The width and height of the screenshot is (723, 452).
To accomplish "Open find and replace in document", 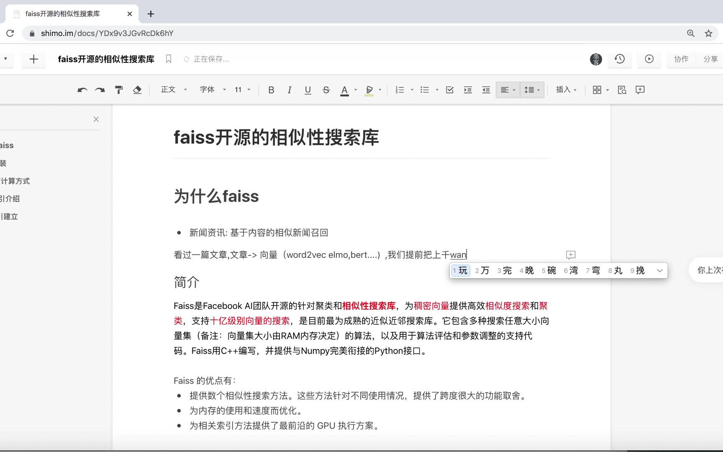I will pyautogui.click(x=622, y=90).
